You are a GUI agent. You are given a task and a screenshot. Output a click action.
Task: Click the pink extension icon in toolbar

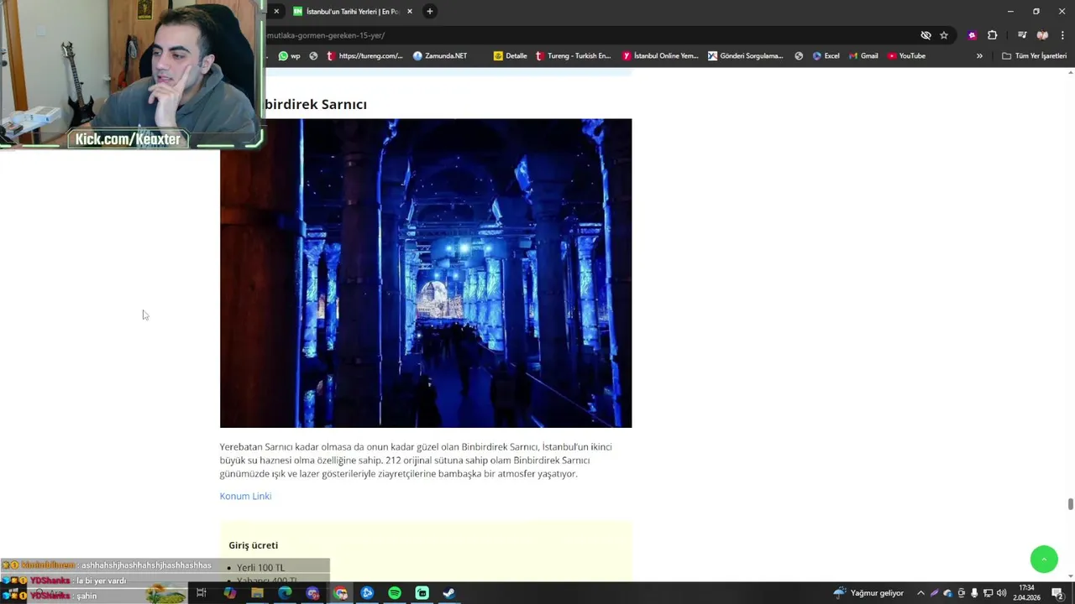(x=972, y=35)
